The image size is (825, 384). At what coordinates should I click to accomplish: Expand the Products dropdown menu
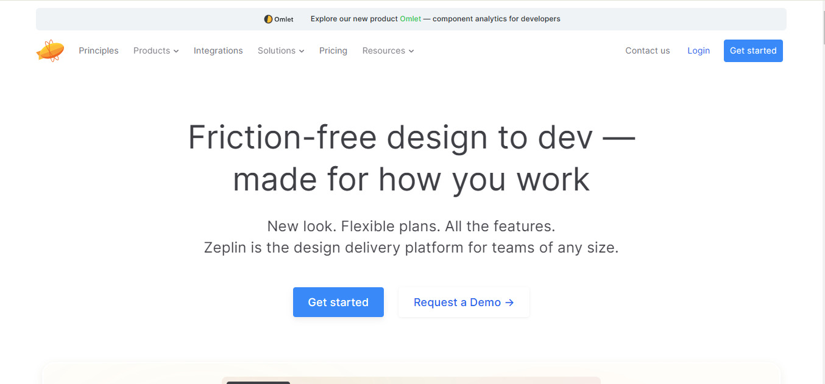coord(156,51)
